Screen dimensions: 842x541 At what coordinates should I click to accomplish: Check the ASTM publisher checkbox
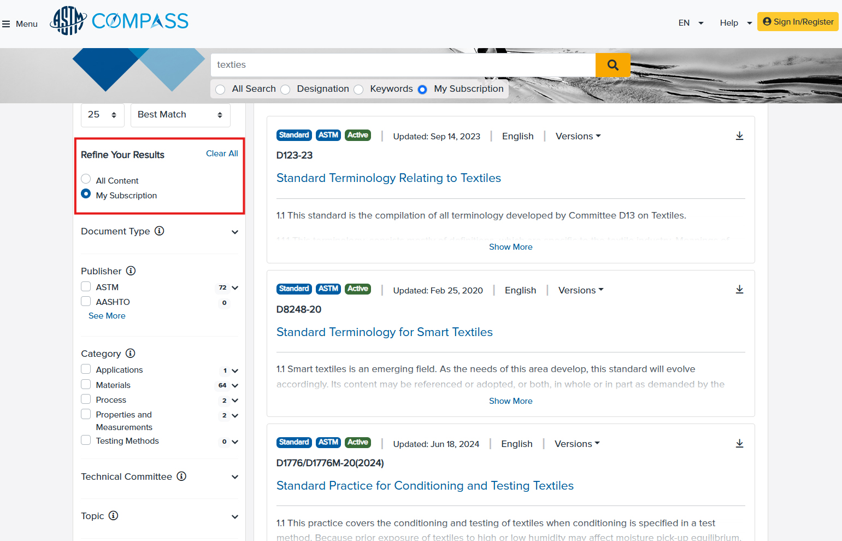pos(86,287)
